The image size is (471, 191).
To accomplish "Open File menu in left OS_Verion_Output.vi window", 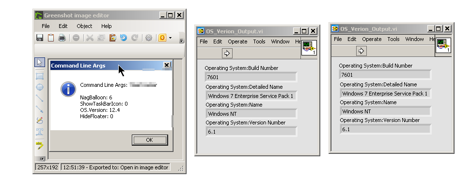I will click(204, 41).
